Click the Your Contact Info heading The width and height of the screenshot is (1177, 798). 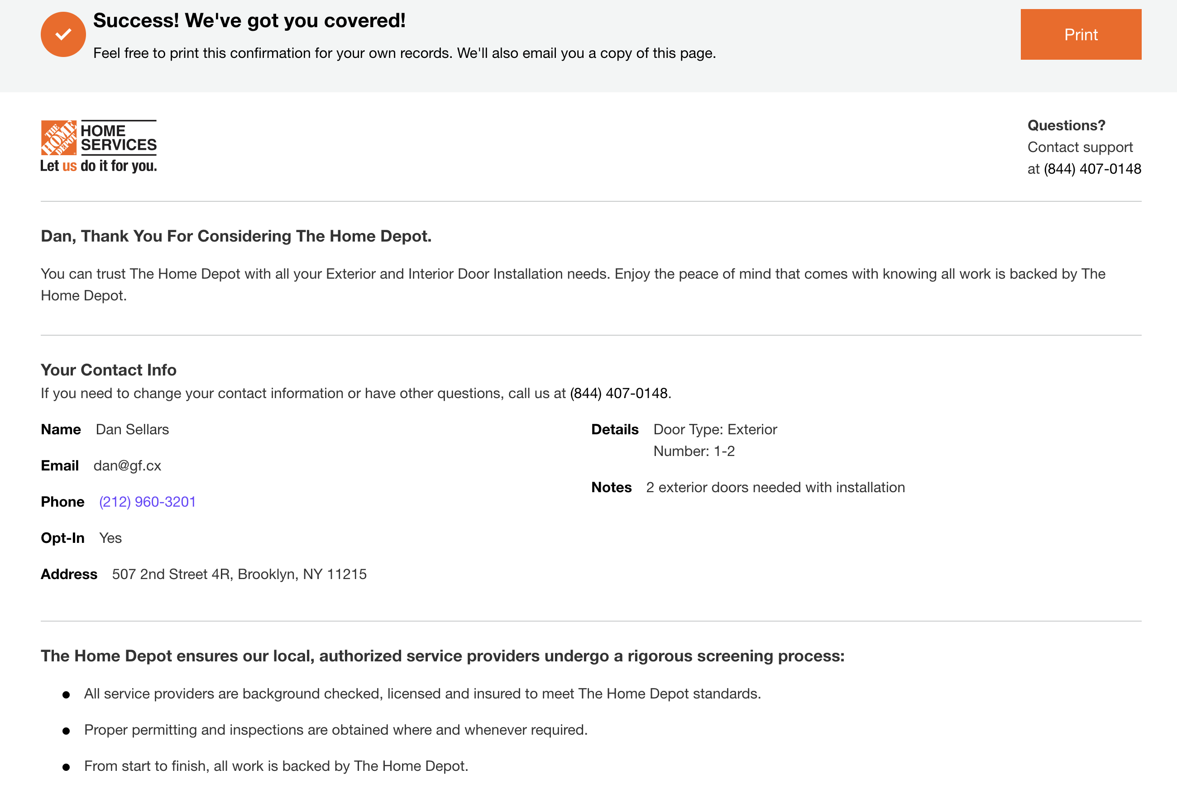[109, 370]
